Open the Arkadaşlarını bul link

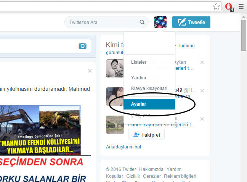point(124,147)
